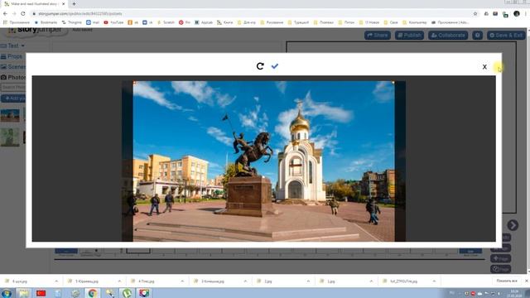Viewport: 530px width, 298px height.
Task: Expand options chevron for 1.jpg download
Action: pos(371,281)
